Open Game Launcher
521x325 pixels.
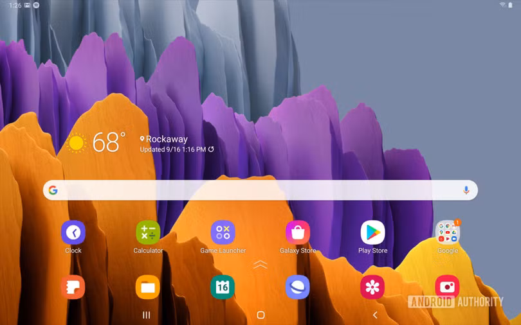point(223,233)
